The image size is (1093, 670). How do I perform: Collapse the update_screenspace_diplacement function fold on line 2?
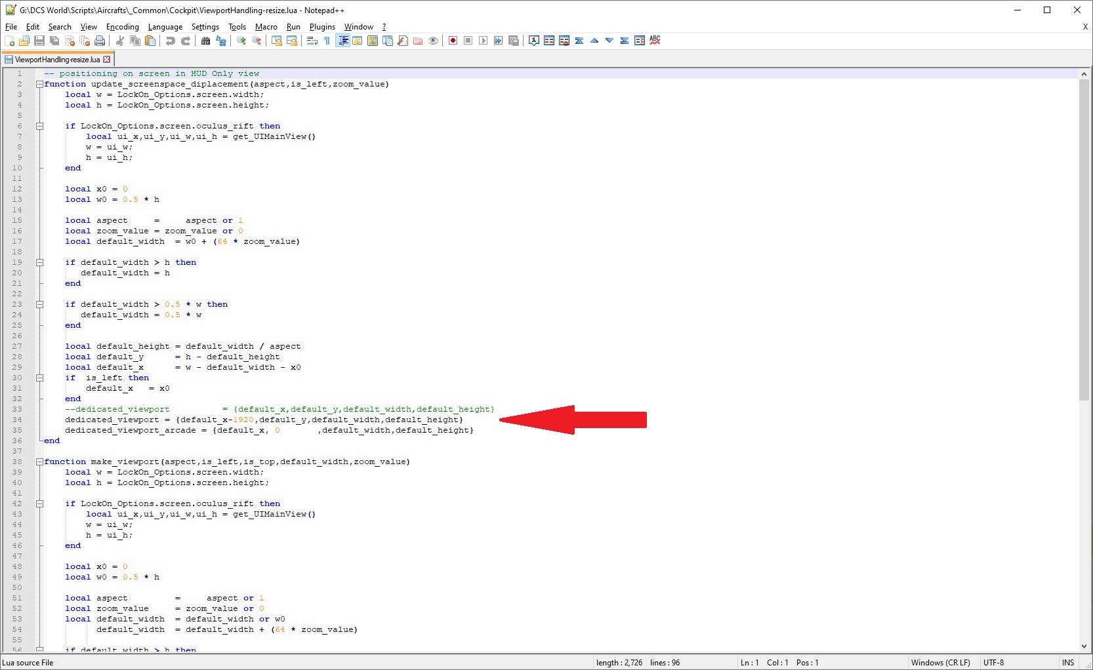[39, 84]
